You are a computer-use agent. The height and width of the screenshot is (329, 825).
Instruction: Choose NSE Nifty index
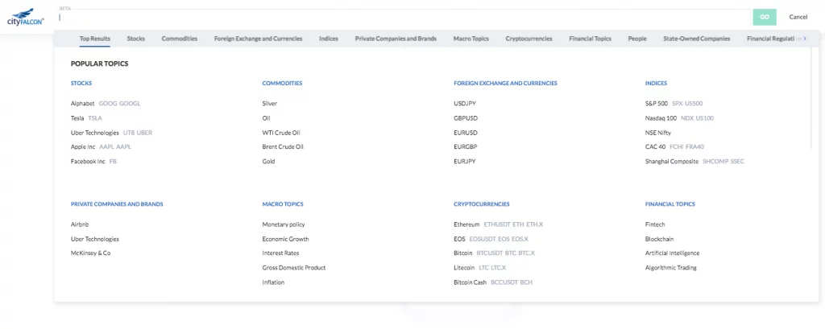(x=658, y=133)
